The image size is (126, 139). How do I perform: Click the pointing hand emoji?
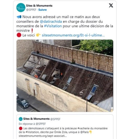coord(38,35)
